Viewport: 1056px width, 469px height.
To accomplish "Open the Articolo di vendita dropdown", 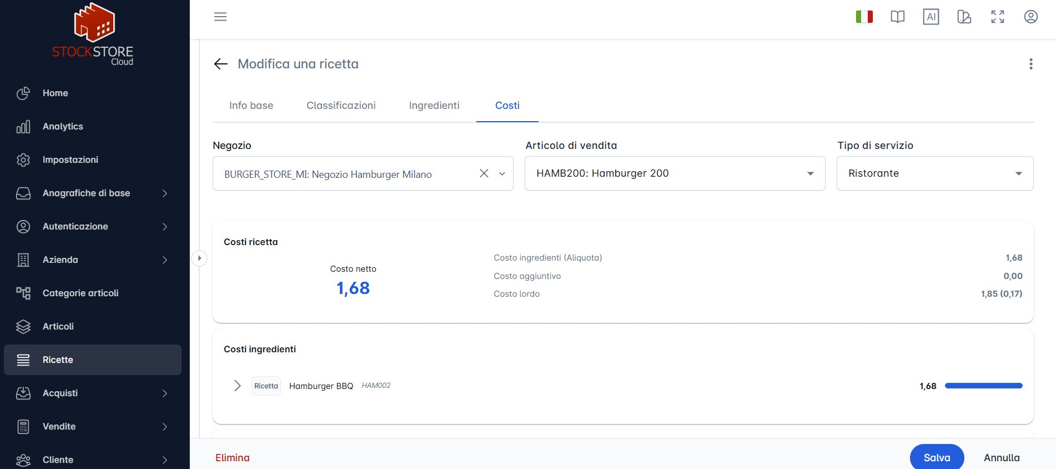I will click(675, 173).
